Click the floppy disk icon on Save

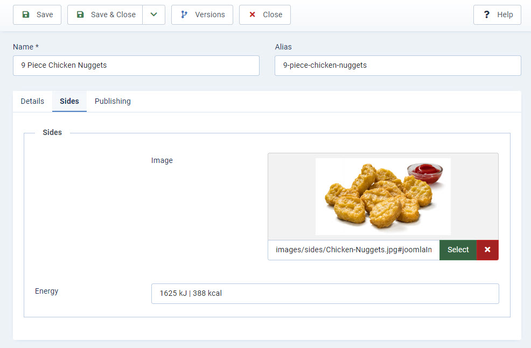(26, 15)
